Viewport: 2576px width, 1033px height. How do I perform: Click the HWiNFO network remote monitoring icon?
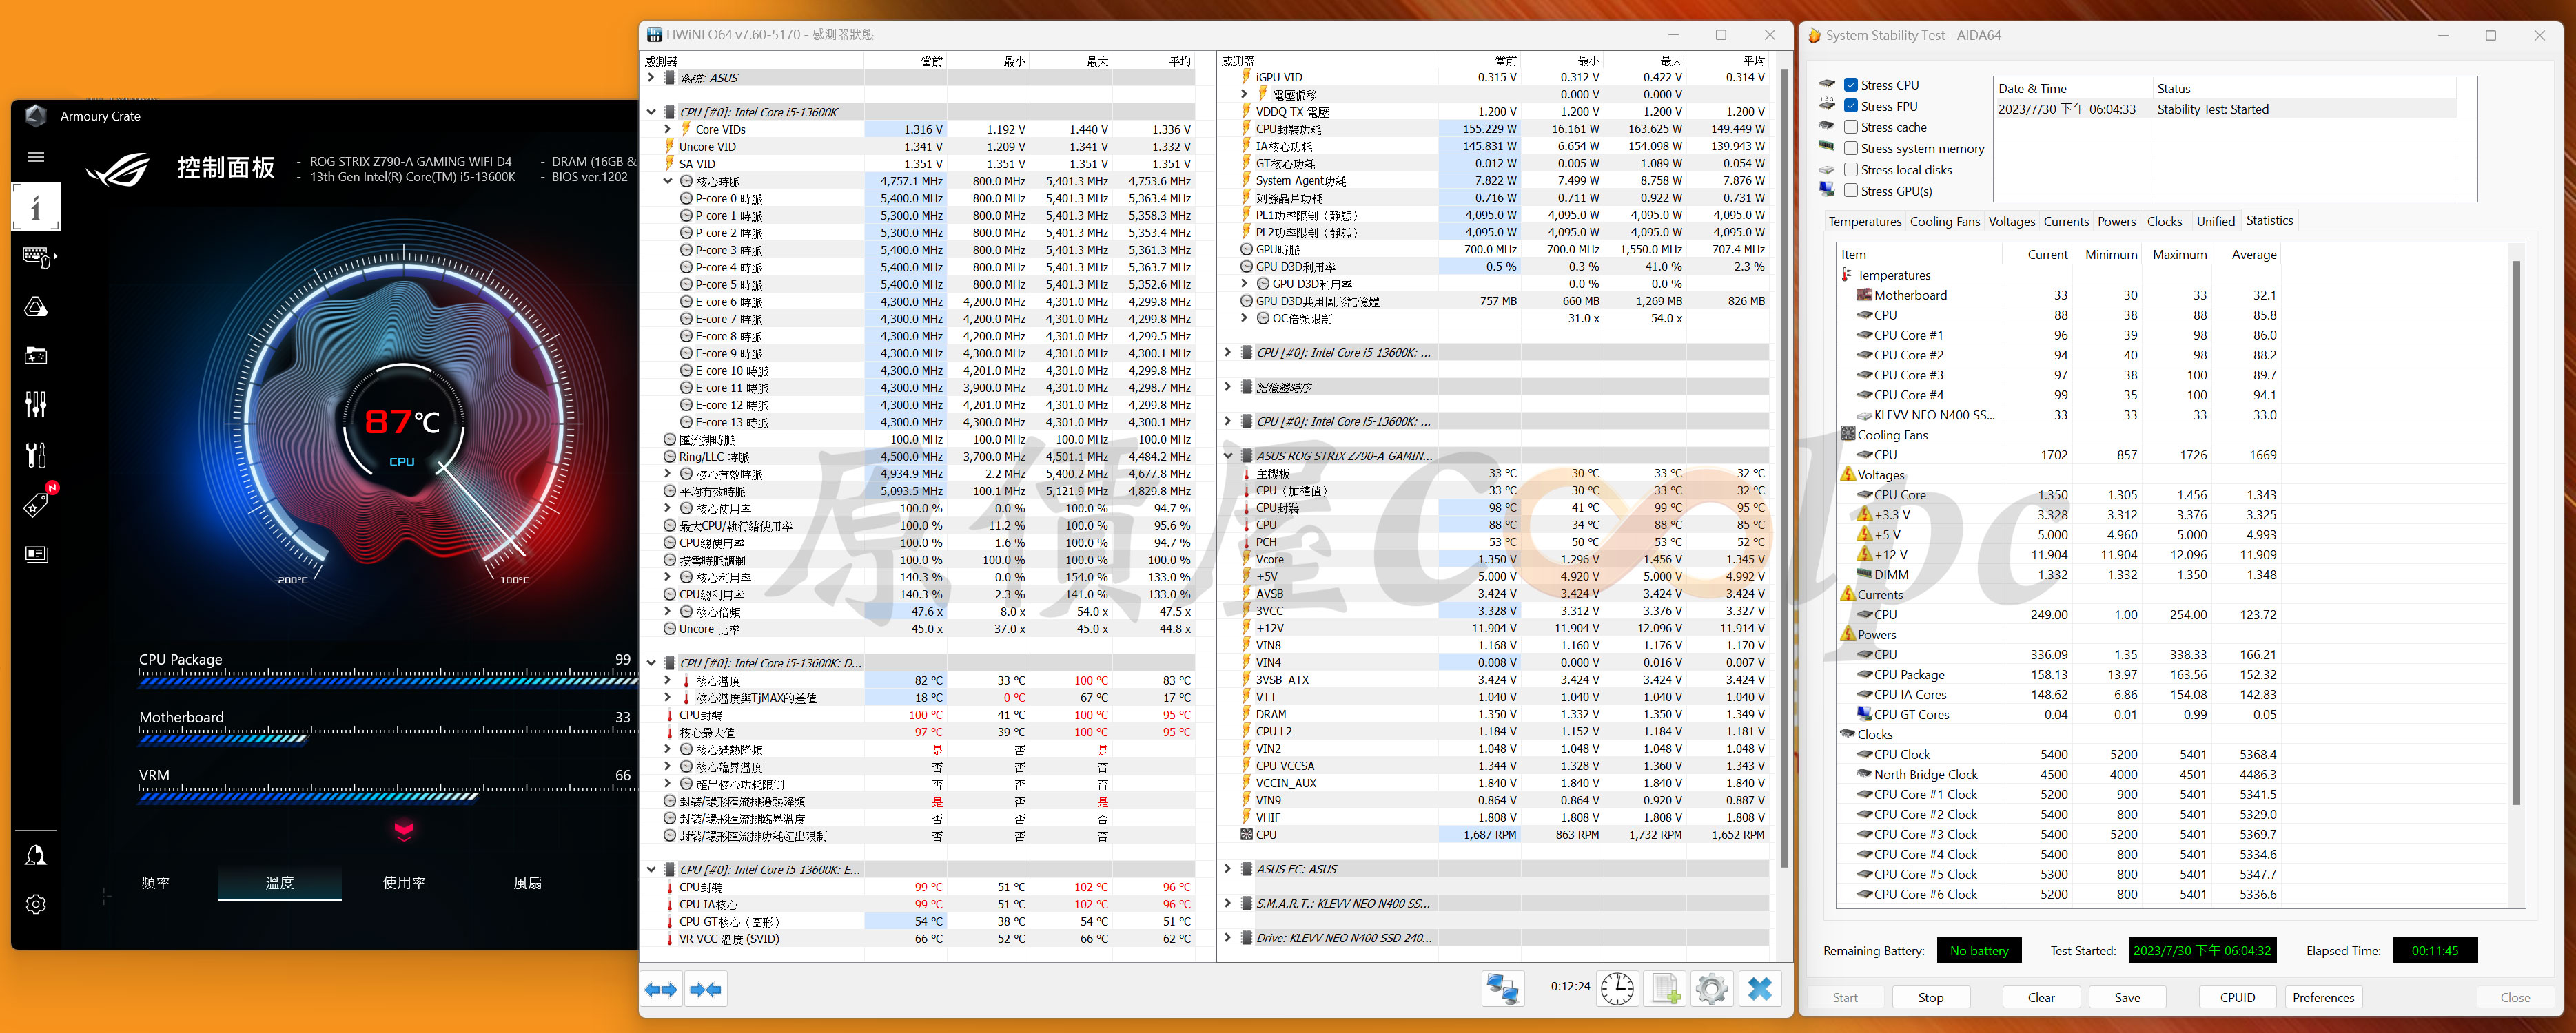pos(1502,988)
